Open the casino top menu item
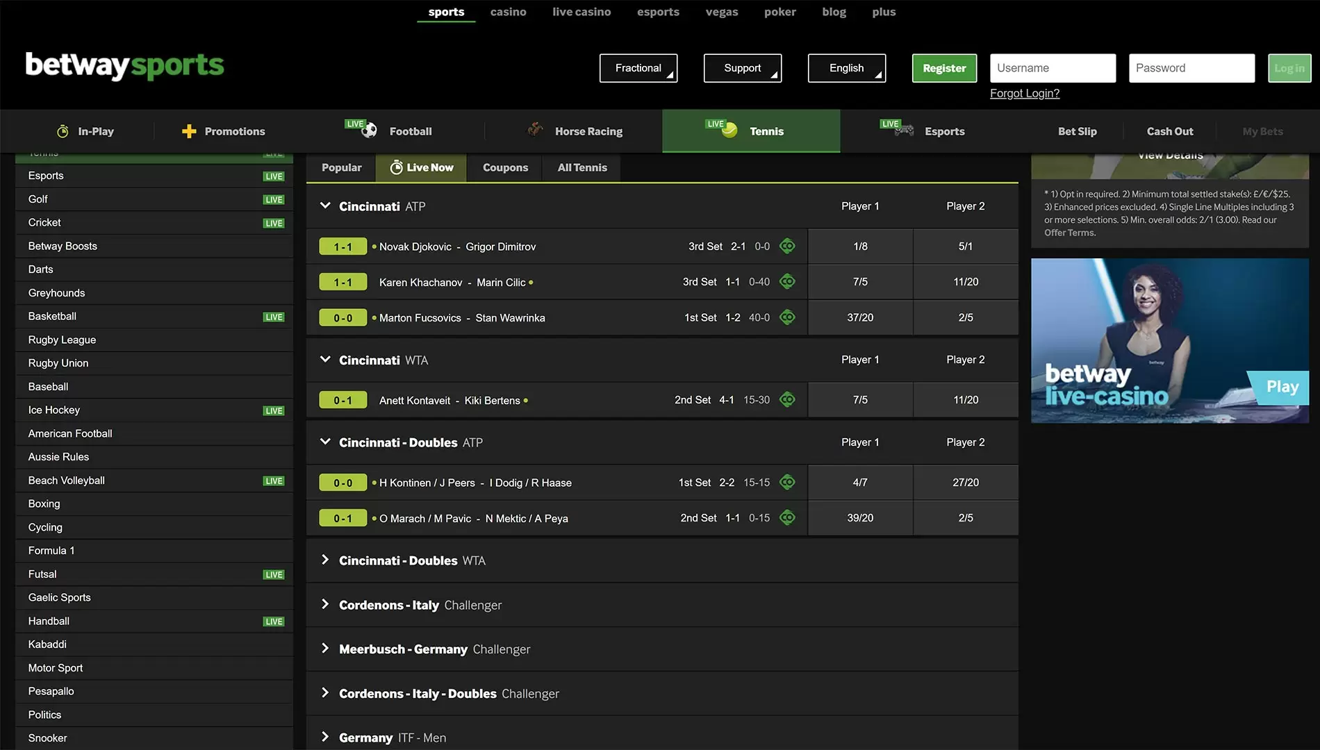 pyautogui.click(x=509, y=12)
